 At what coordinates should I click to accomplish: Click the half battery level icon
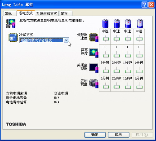pyautogui.click(x=128, y=24)
